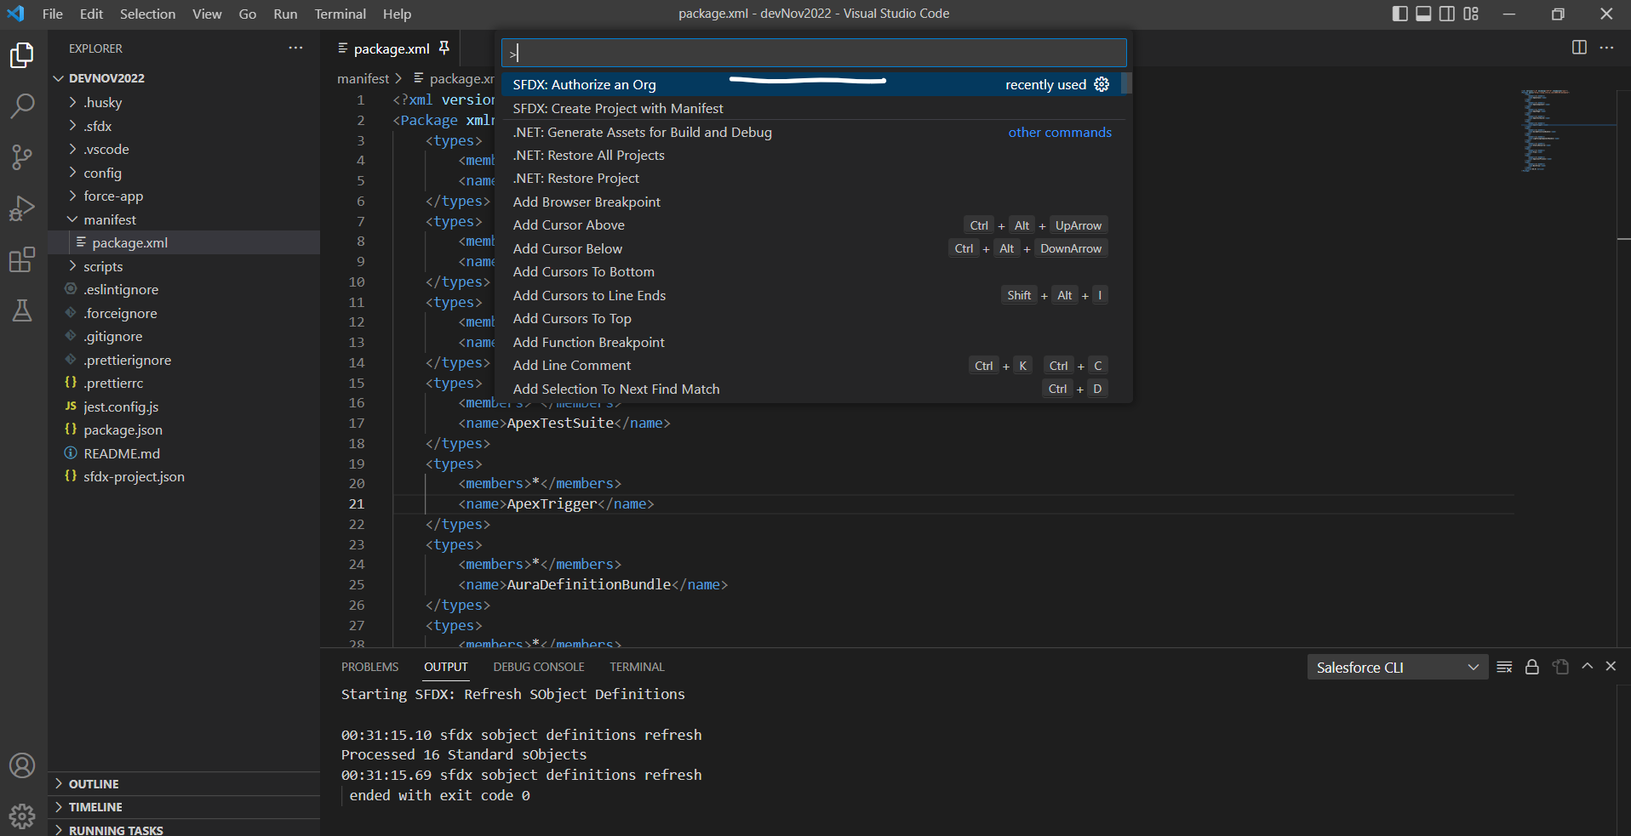Open the Search view in activity bar
Image resolution: width=1631 pixels, height=836 pixels.
coord(22,106)
